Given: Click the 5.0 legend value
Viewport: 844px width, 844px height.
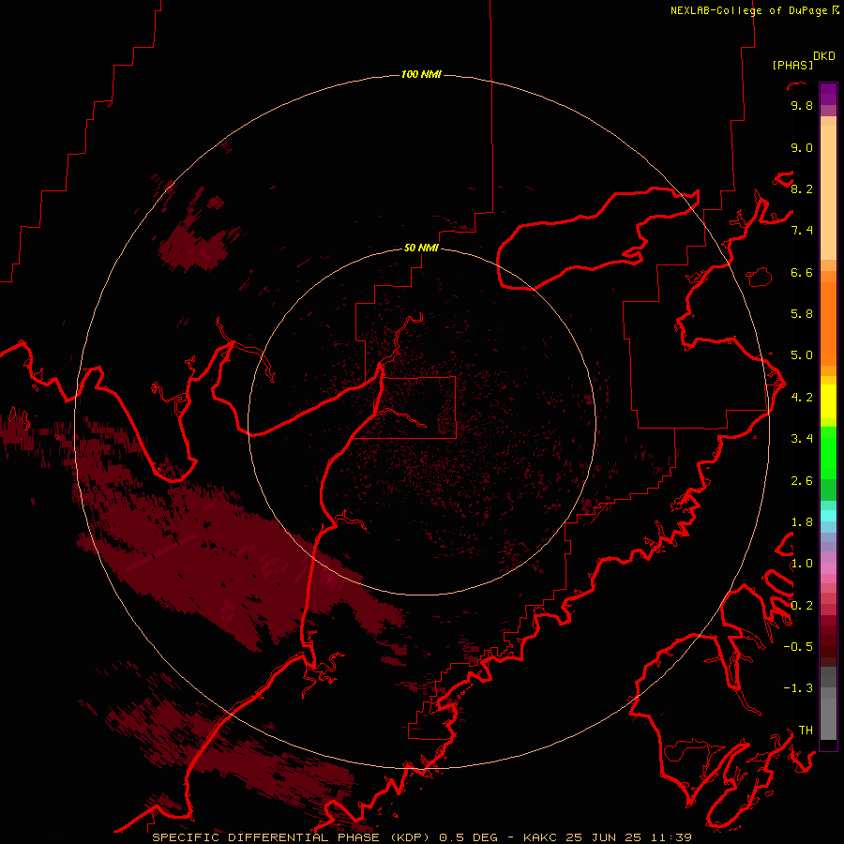Looking at the screenshot, I should tap(802, 355).
